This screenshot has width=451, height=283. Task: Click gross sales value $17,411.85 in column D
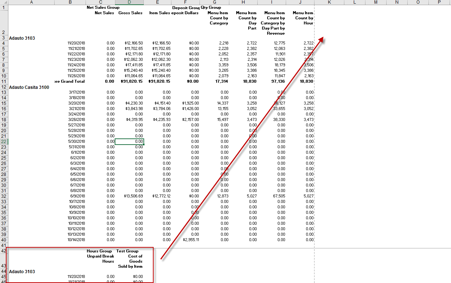(134, 65)
